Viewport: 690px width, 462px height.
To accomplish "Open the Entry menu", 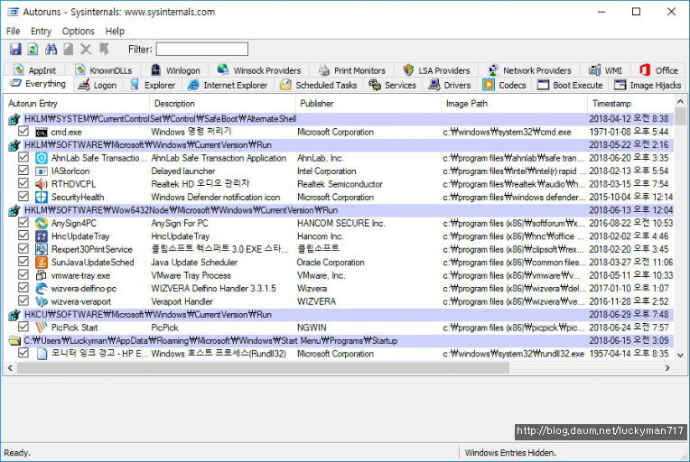I will pos(41,32).
